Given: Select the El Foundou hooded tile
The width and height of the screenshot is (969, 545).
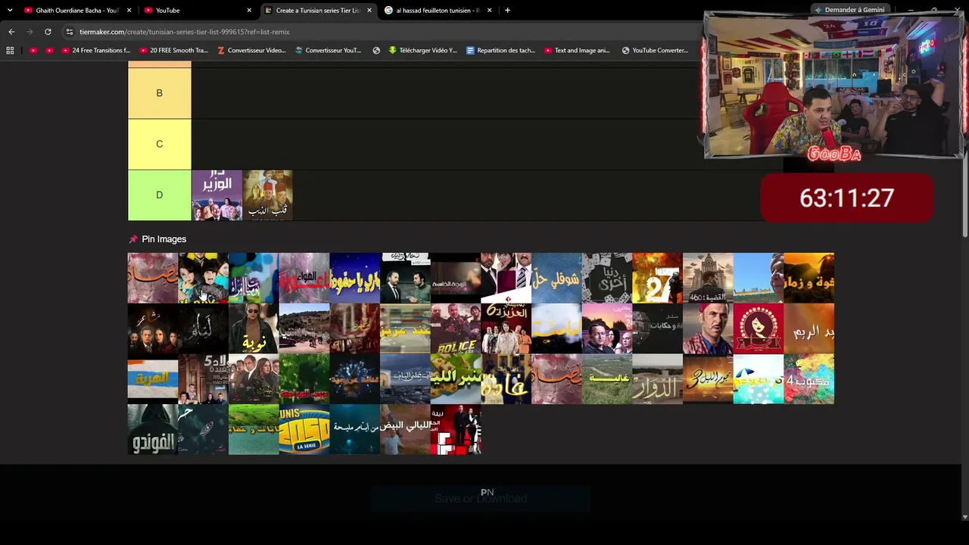Looking at the screenshot, I should click(153, 429).
